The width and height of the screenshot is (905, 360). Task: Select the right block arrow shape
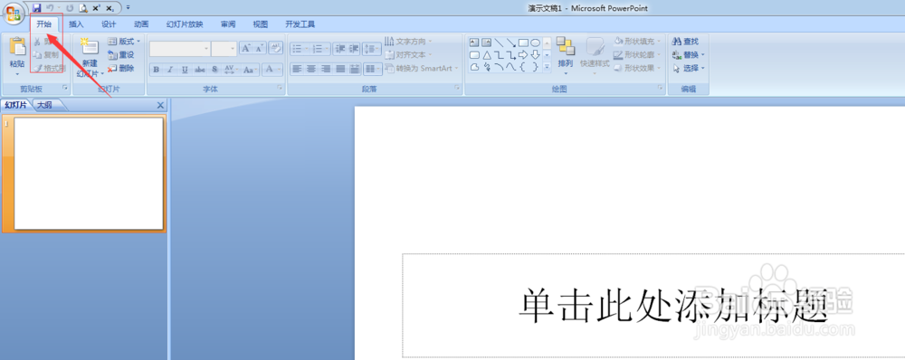[523, 55]
